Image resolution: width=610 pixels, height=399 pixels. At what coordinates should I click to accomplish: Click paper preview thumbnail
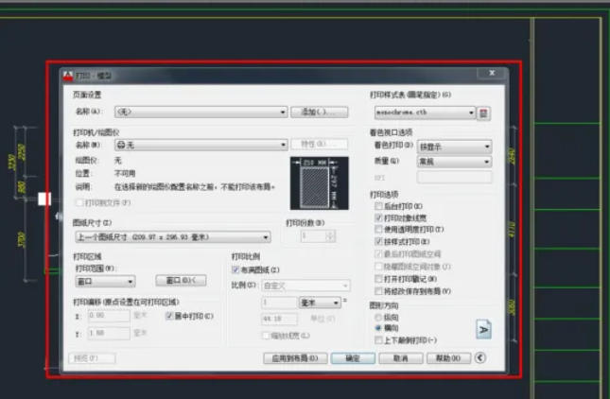320,183
